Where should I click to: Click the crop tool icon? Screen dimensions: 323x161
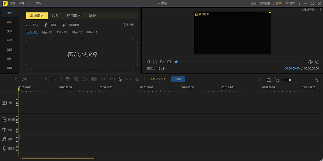[x=76, y=79]
